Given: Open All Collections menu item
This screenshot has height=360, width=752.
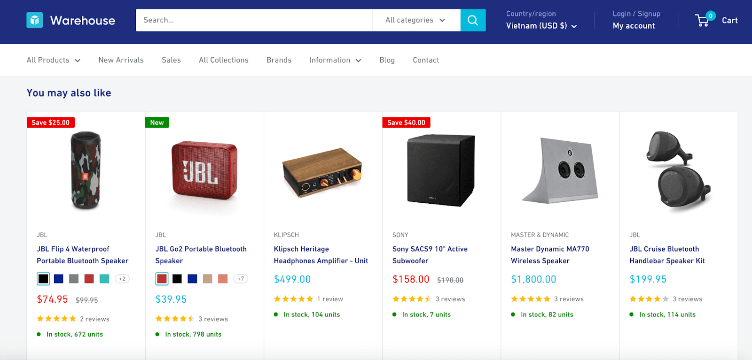Looking at the screenshot, I should (x=224, y=60).
